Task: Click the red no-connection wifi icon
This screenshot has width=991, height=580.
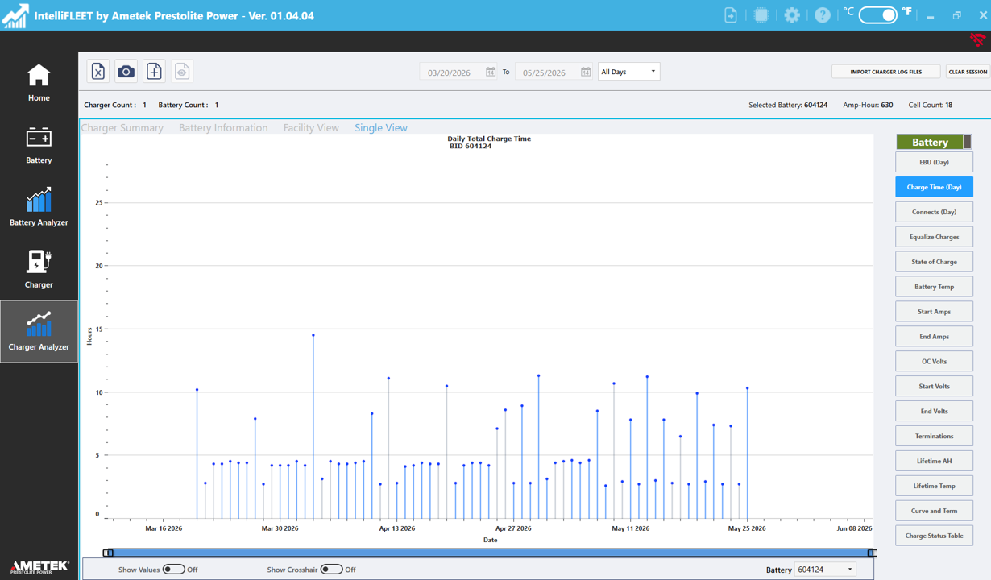Action: point(978,39)
